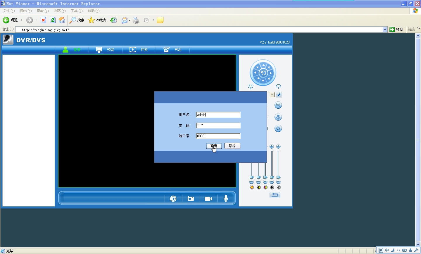Click the IE Back arrow button
Viewport: 421px width, 254px height.
coord(6,20)
